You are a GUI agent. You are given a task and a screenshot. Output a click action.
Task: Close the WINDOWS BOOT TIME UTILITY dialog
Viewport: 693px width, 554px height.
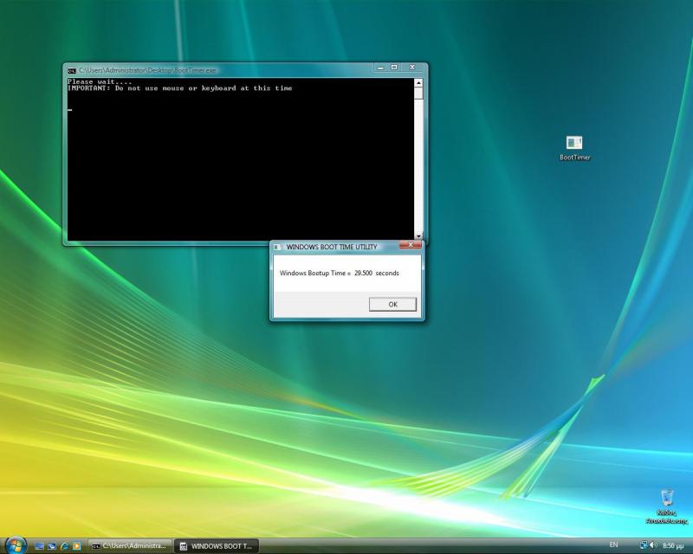pos(410,245)
